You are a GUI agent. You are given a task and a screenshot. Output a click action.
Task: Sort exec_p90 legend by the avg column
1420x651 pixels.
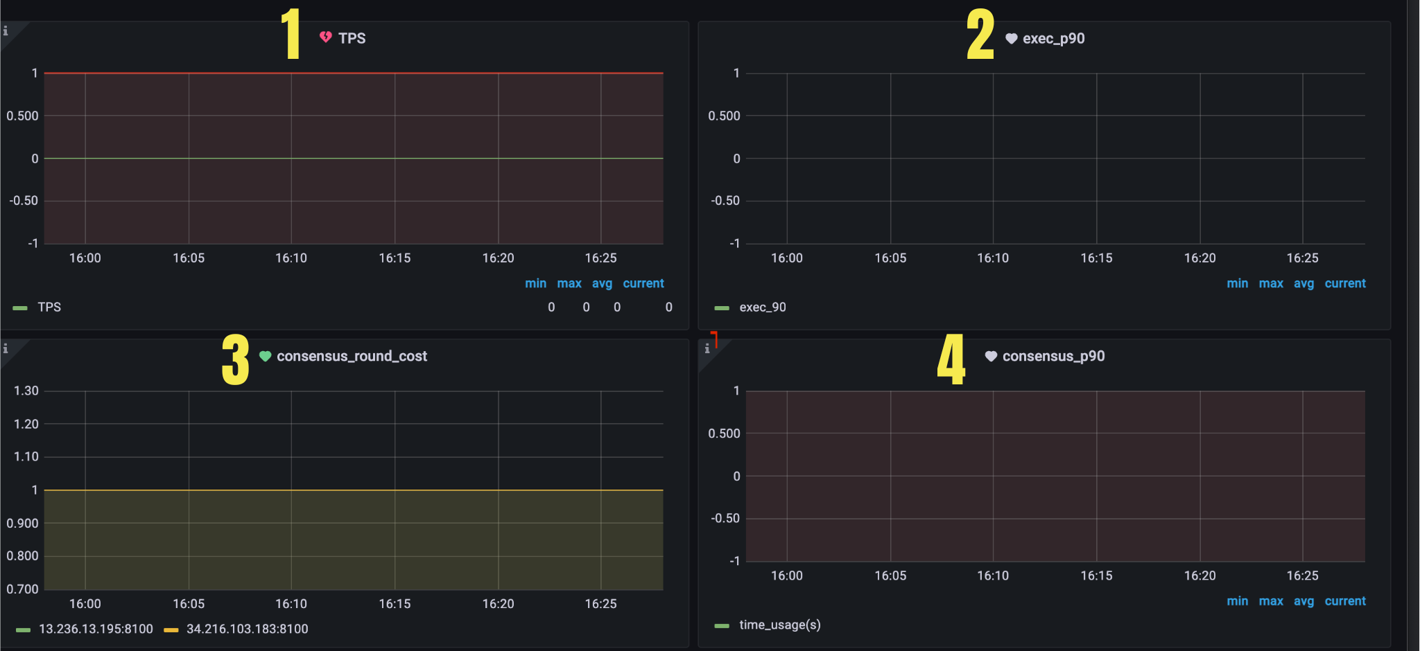point(1304,283)
